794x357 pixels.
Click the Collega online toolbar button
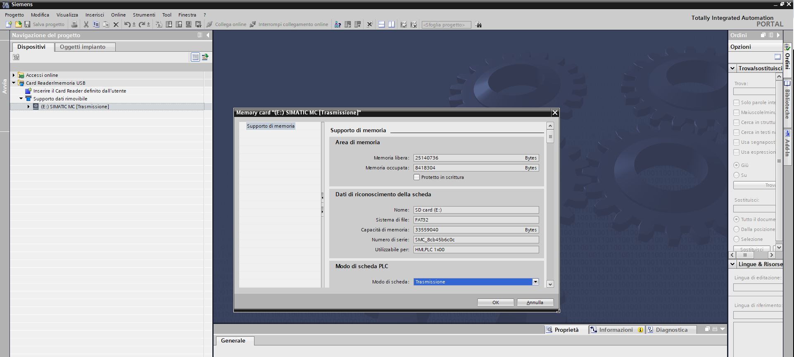tap(226, 24)
